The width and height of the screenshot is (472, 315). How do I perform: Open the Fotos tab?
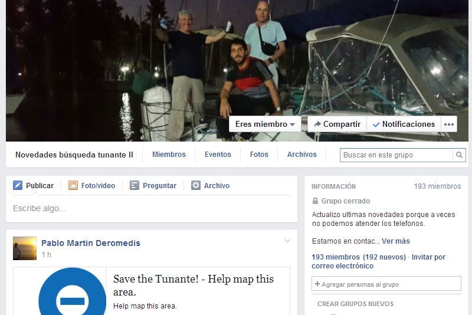(259, 155)
